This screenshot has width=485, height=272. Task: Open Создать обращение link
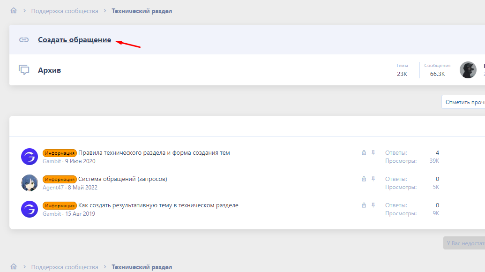click(75, 40)
